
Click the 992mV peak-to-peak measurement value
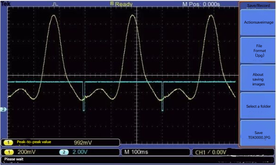click(x=83, y=143)
